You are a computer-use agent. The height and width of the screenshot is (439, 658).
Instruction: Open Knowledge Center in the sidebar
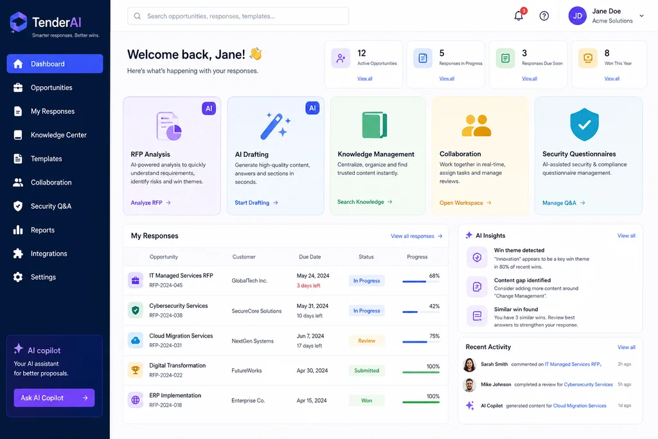(55, 135)
